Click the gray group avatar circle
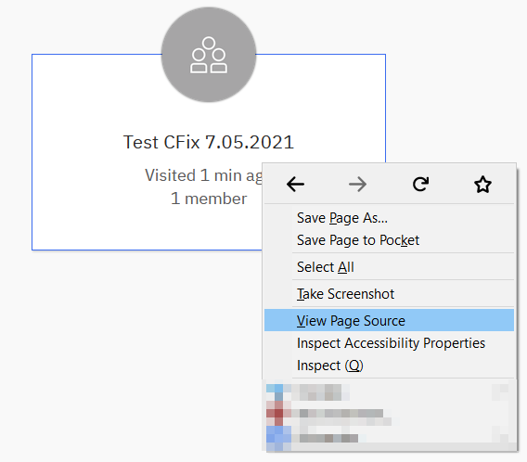 [x=209, y=55]
